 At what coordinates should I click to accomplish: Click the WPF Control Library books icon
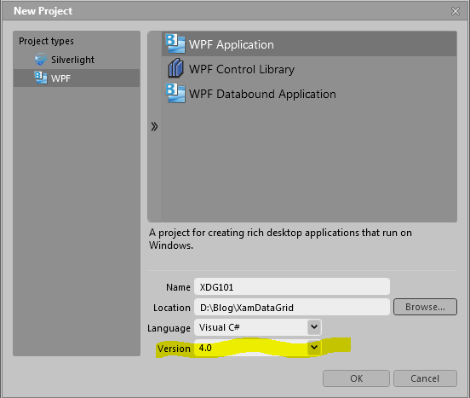pyautogui.click(x=175, y=68)
